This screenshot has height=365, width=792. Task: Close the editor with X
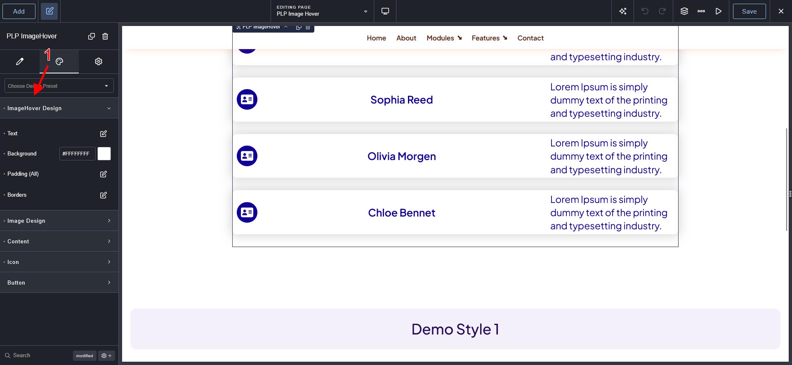pos(781,11)
